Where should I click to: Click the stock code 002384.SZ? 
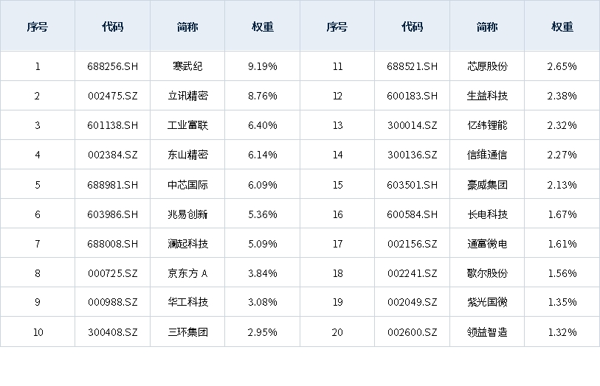coord(112,155)
